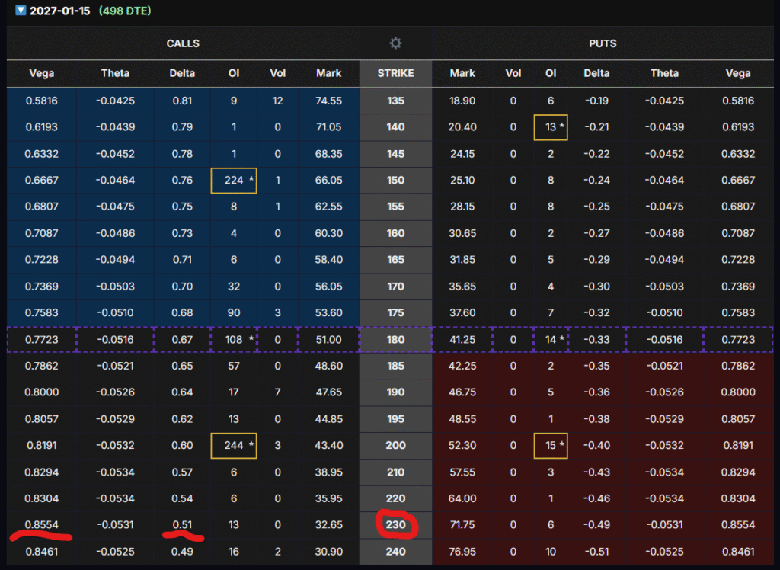The image size is (780, 570).
Task: Click put mark price 76.95
Action: point(462,551)
